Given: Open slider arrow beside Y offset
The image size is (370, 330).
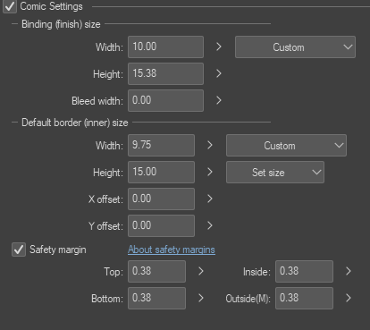Looking at the screenshot, I should 210,225.
